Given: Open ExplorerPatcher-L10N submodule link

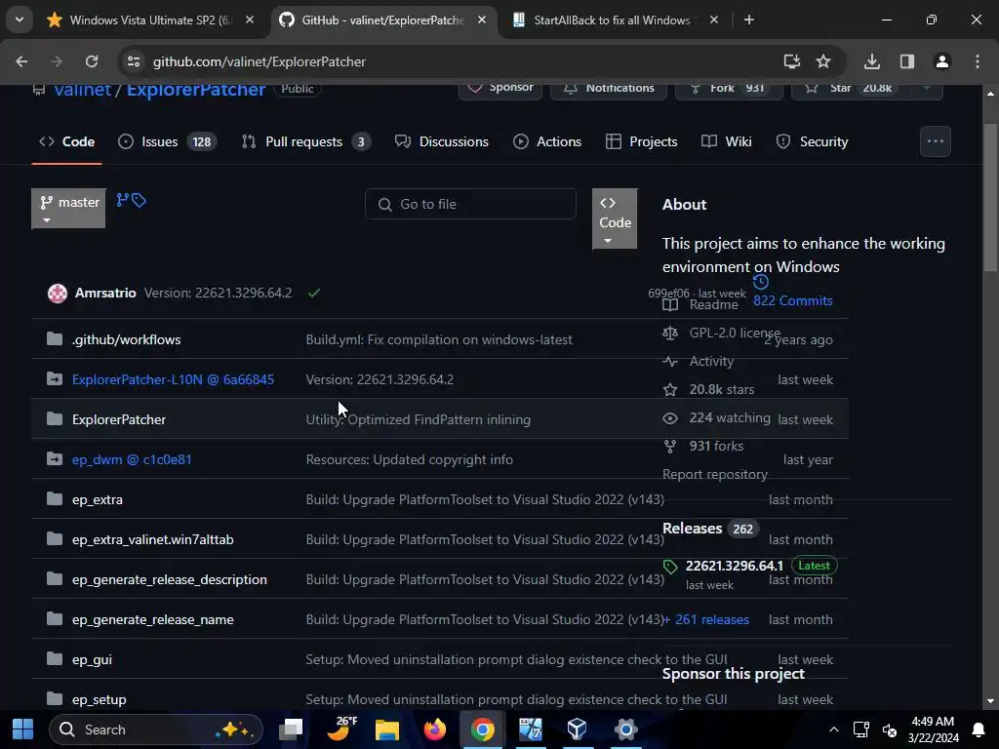Looking at the screenshot, I should pos(173,379).
